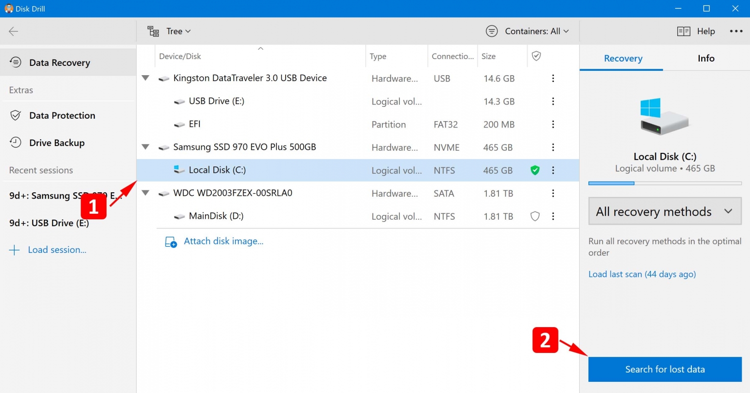Collapse the Samsung SSD 970 EVO entry
The height and width of the screenshot is (393, 750).
[x=145, y=147]
